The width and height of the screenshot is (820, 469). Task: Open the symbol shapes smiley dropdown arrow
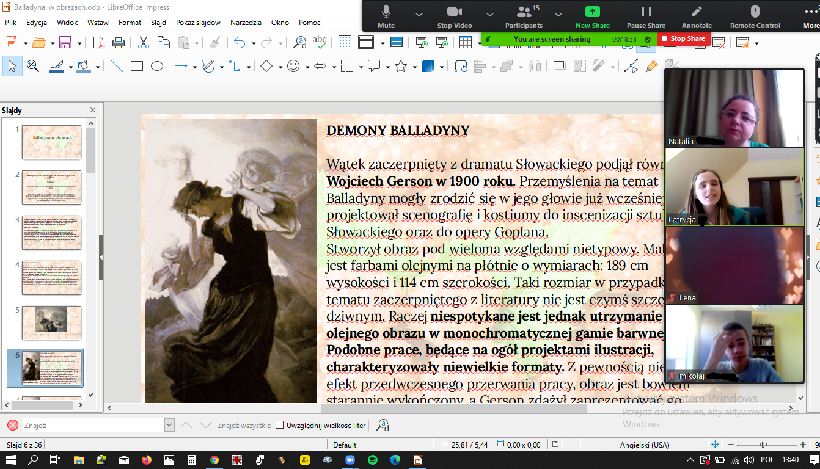click(x=307, y=67)
